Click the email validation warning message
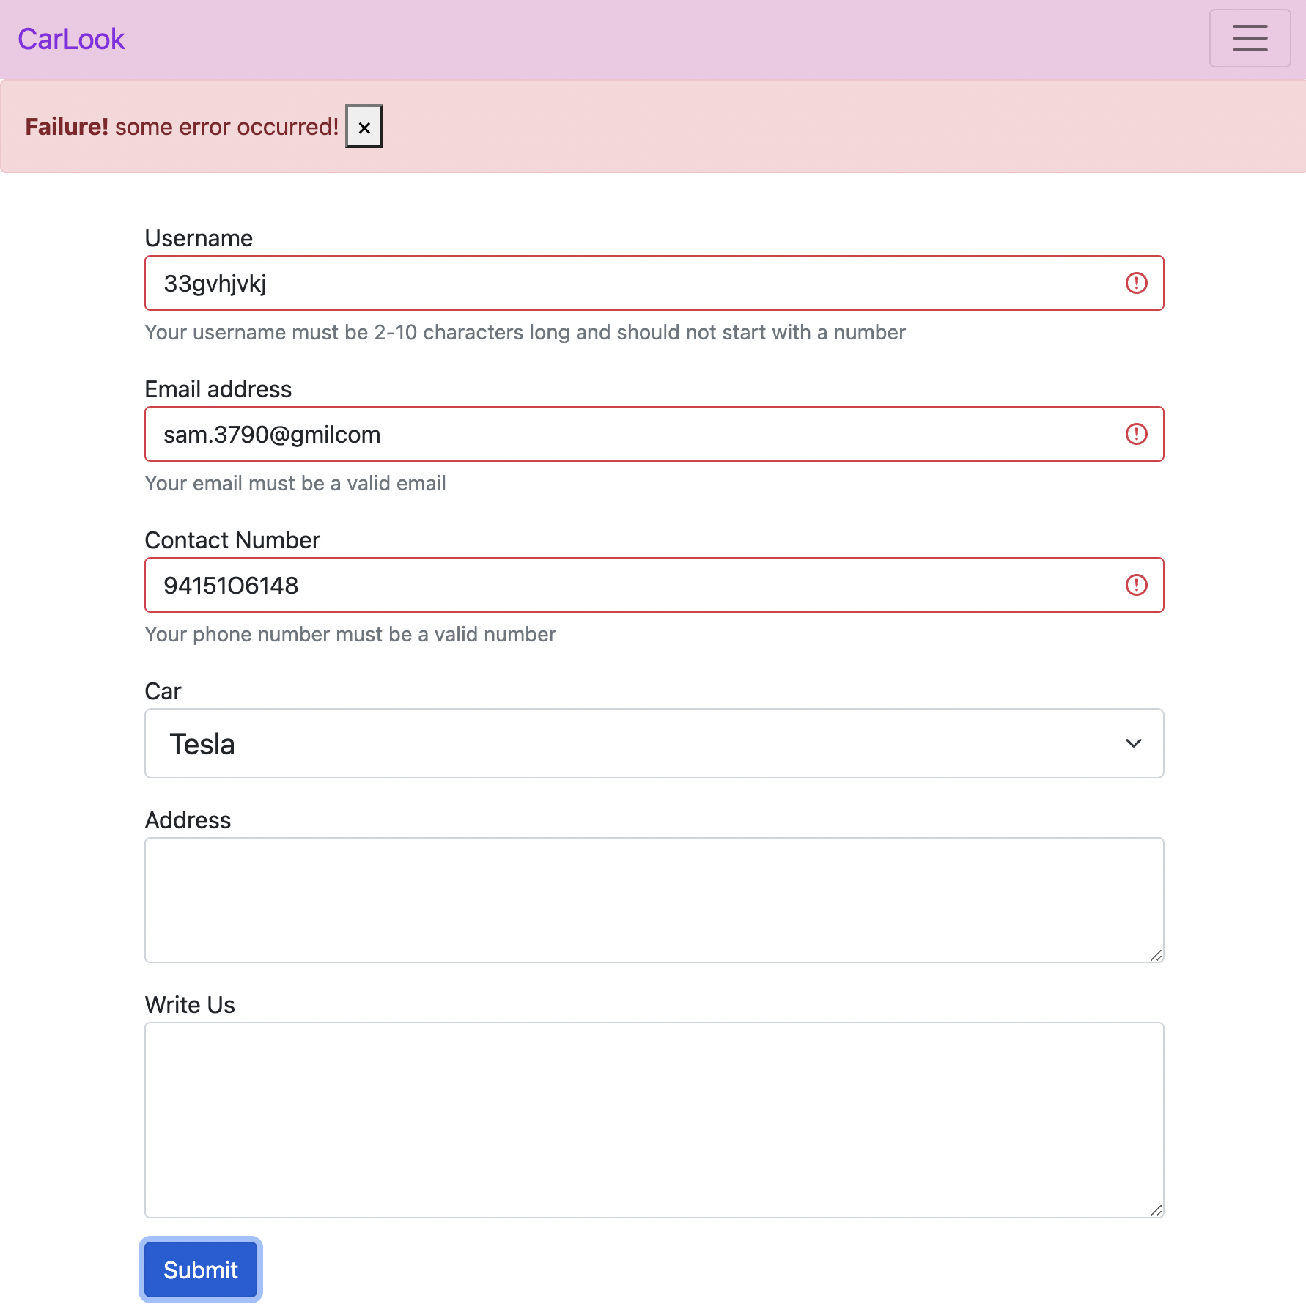The image size is (1306, 1315). 295,483
